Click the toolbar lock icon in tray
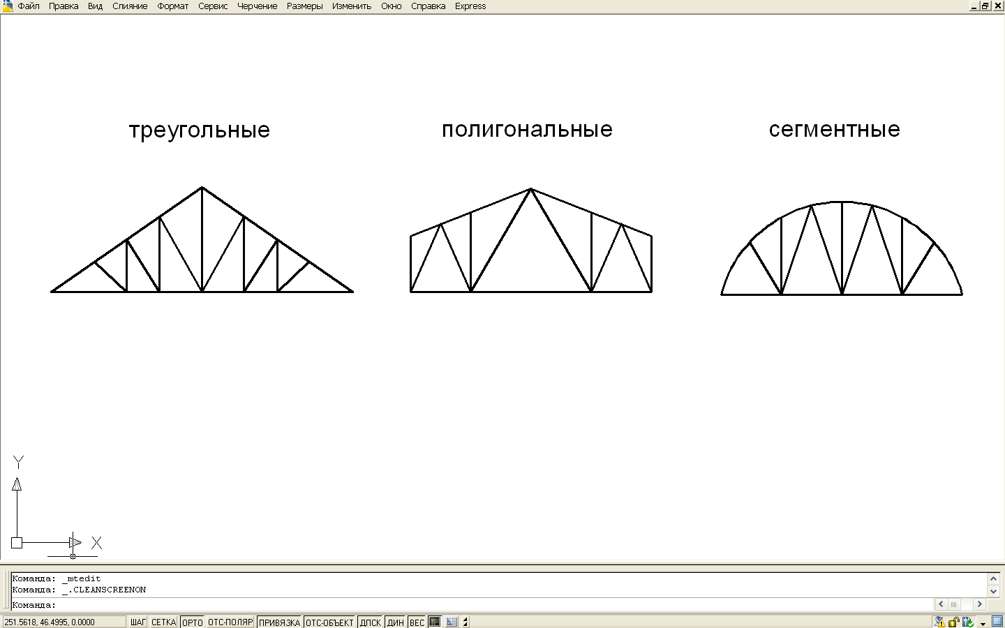The height and width of the screenshot is (628, 1005). (x=954, y=622)
